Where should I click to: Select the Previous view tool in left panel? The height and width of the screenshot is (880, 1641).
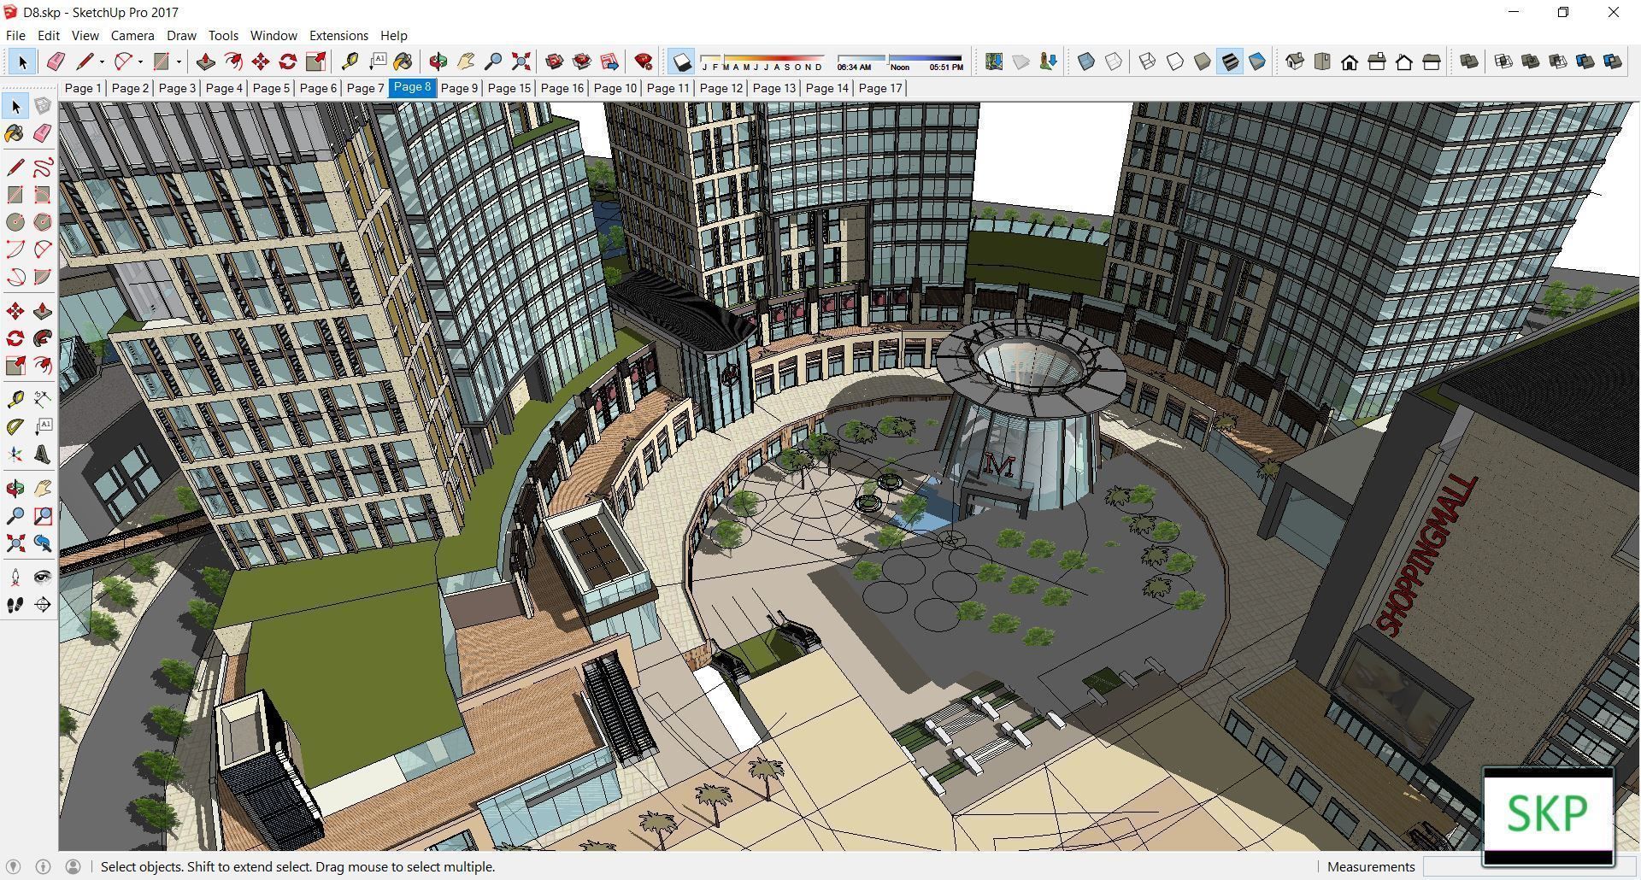[43, 543]
